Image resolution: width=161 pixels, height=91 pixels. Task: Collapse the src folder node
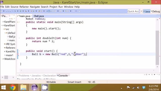(x=3, y=29)
